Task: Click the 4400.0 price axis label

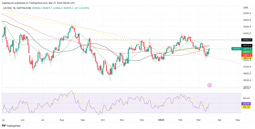Action: pos(248,20)
